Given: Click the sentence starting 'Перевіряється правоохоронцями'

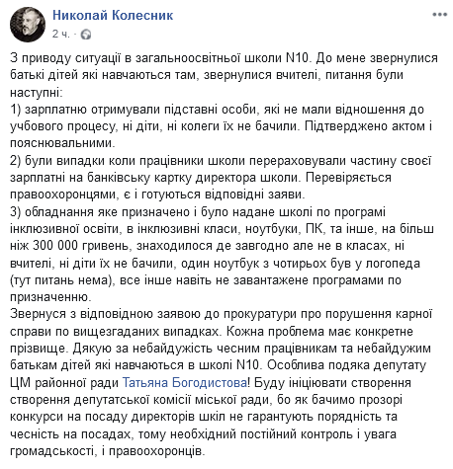Looking at the screenshot, I should 201,187.
